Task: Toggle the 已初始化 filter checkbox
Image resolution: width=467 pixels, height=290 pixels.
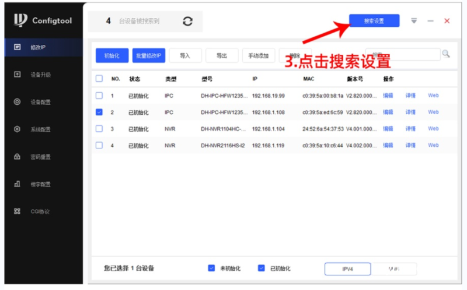Action: pyautogui.click(x=261, y=268)
